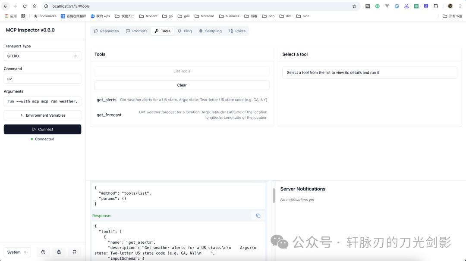Switch to the Prompts tab
The image size is (466, 261).
[136, 31]
